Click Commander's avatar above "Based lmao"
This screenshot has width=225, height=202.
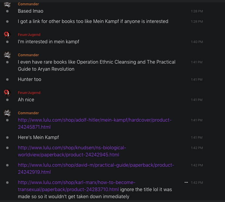pyautogui.click(x=7, y=4)
